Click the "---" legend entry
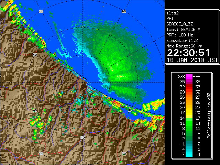 point(197,77)
